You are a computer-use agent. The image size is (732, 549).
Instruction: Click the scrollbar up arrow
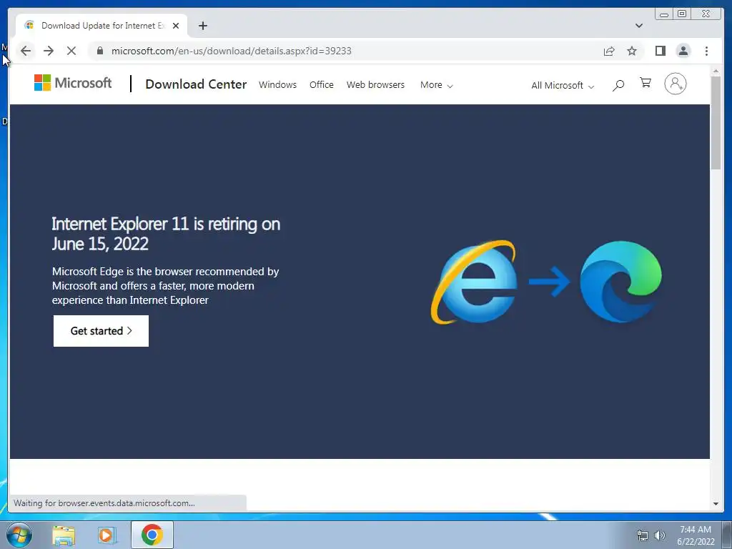(716, 71)
